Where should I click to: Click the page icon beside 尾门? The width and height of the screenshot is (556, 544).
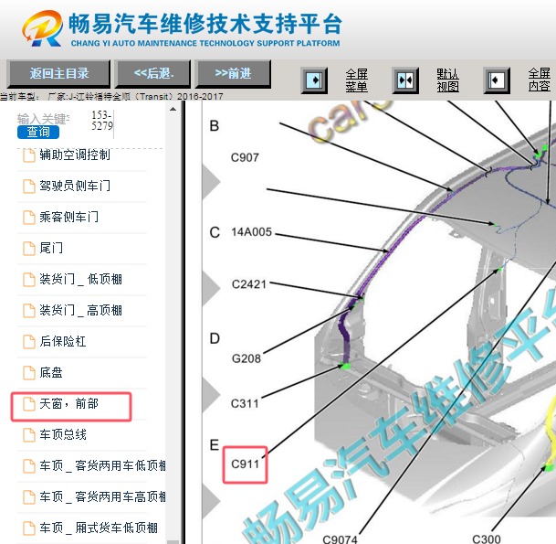click(x=29, y=249)
